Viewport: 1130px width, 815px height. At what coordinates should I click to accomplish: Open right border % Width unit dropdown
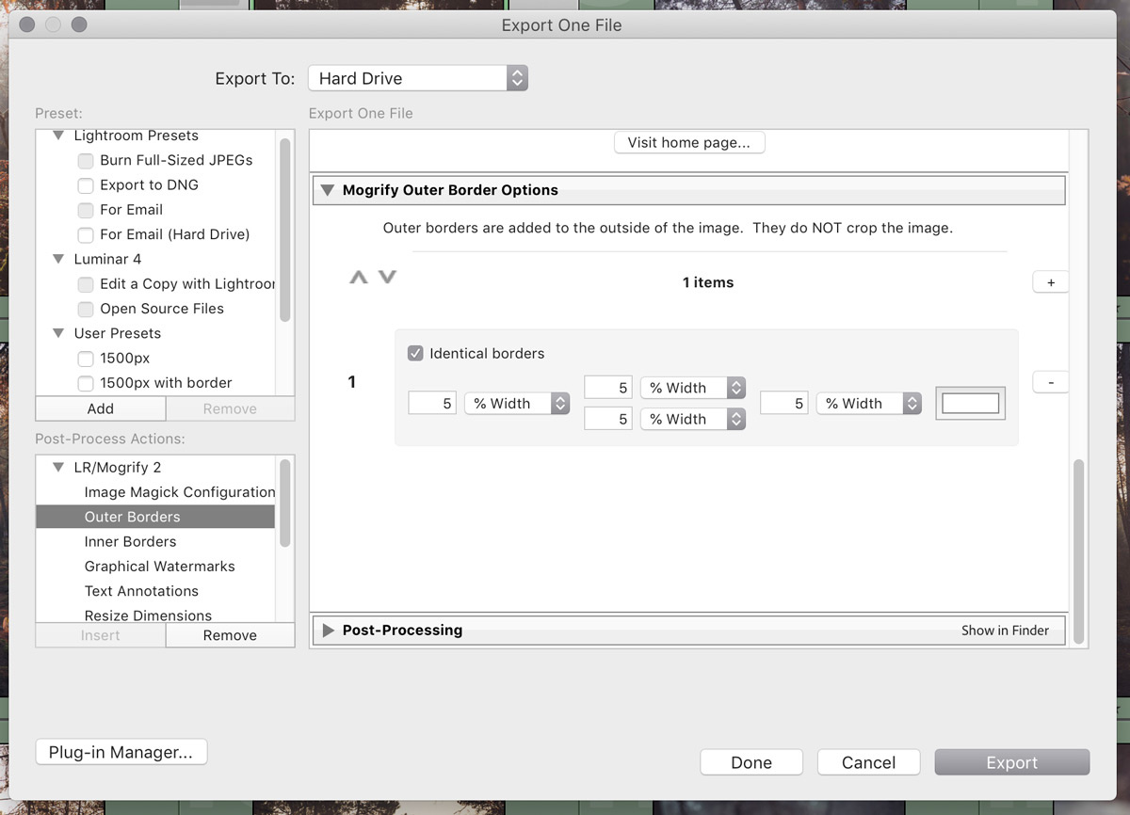pos(869,404)
